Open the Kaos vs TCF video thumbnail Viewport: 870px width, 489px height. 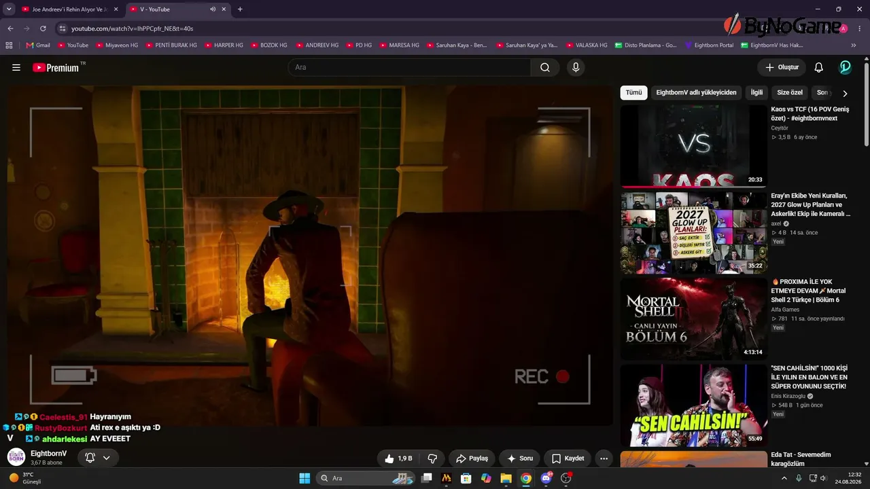(693, 145)
